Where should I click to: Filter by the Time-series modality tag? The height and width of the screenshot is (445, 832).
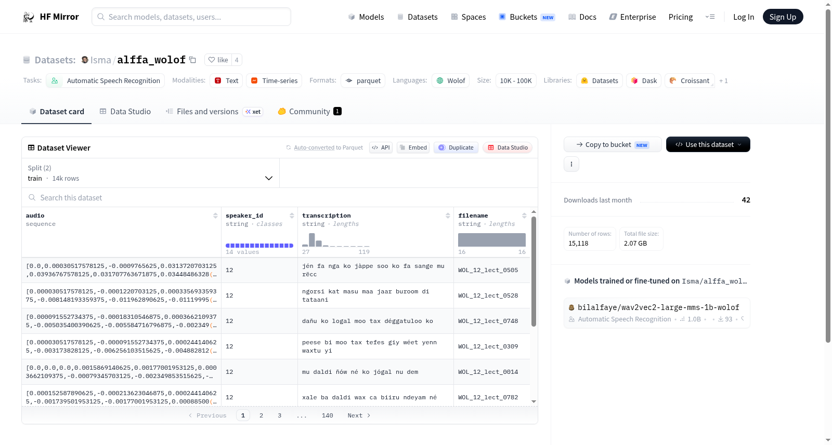tap(274, 80)
